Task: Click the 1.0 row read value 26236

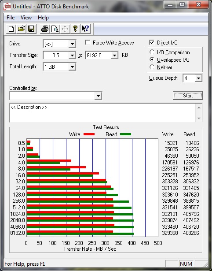Action: pyautogui.click(x=192, y=149)
